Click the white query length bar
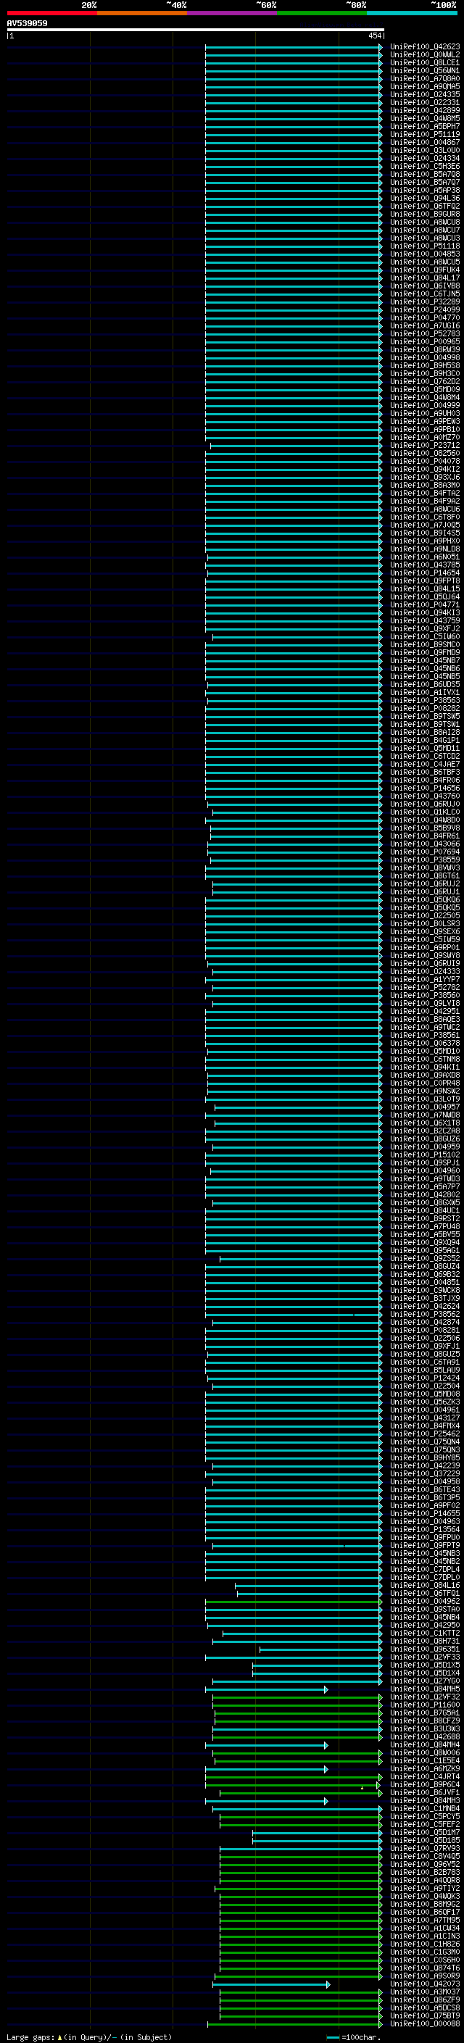 (x=195, y=30)
